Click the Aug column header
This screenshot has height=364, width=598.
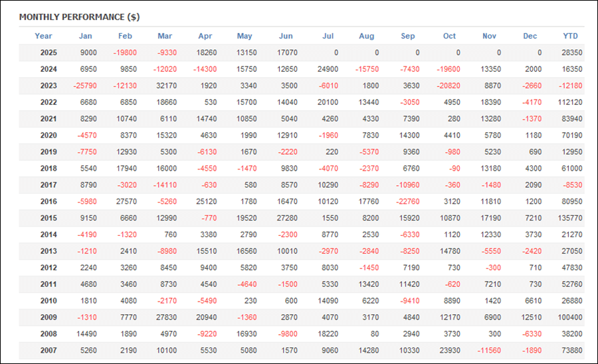coord(367,36)
